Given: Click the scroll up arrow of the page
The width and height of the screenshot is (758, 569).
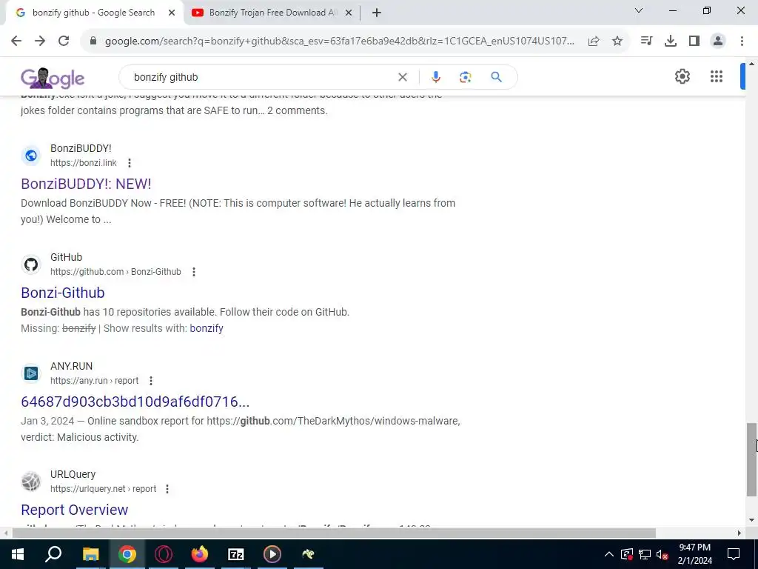Looking at the screenshot, I should tap(751, 64).
